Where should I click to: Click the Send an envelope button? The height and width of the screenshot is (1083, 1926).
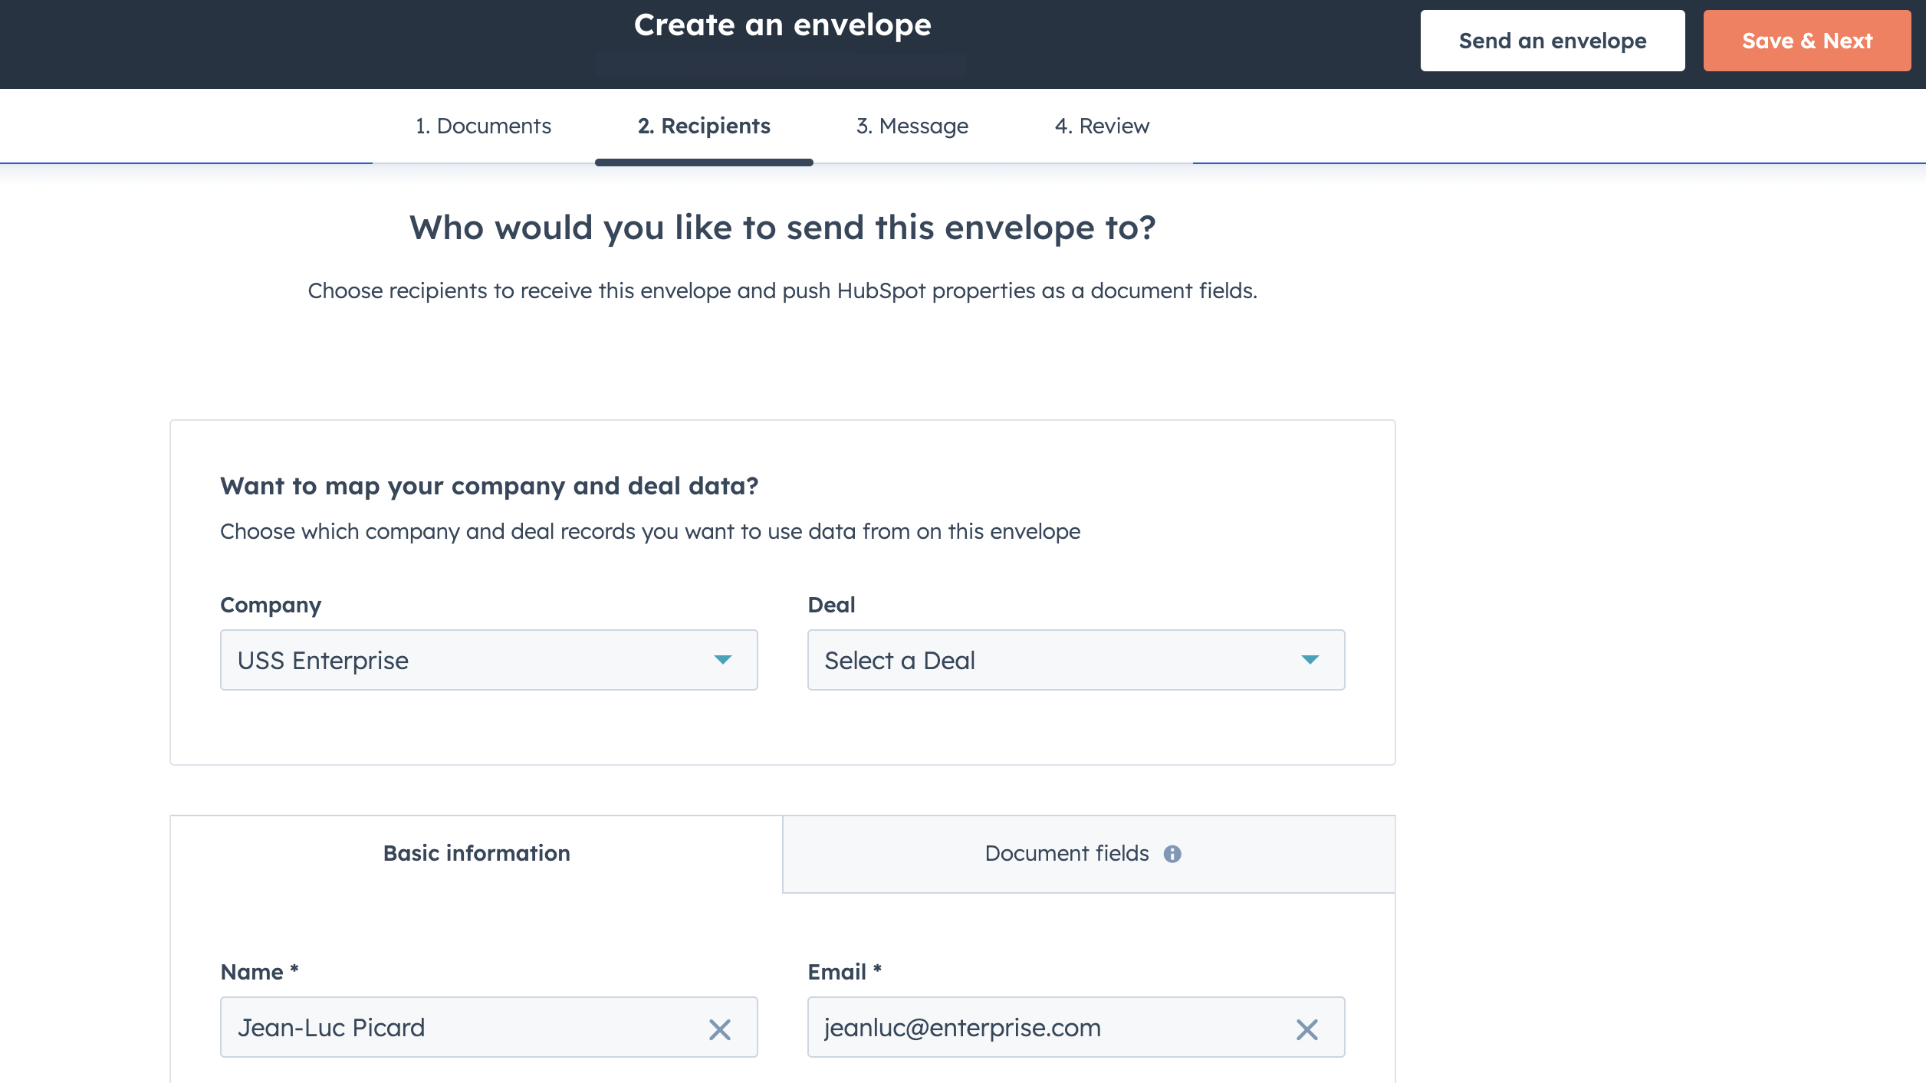click(1552, 41)
